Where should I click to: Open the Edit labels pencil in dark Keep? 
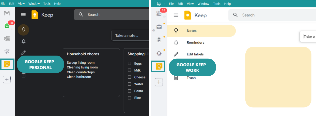[23, 53]
